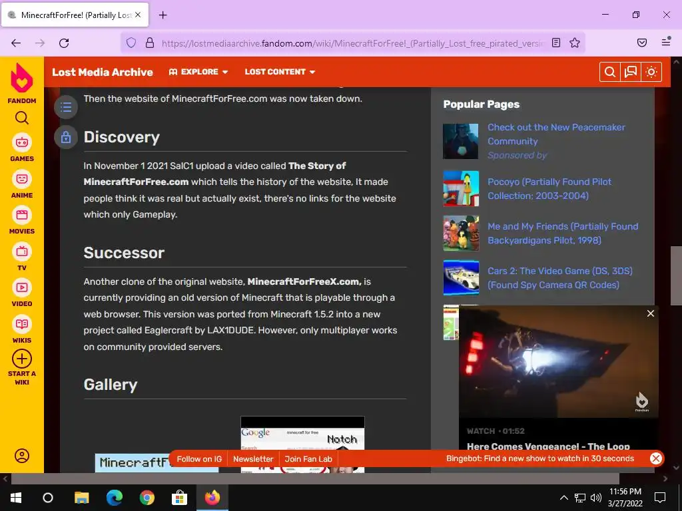Open the user profile icon in sidebar
Viewport: 682px width, 511px height.
click(x=22, y=455)
